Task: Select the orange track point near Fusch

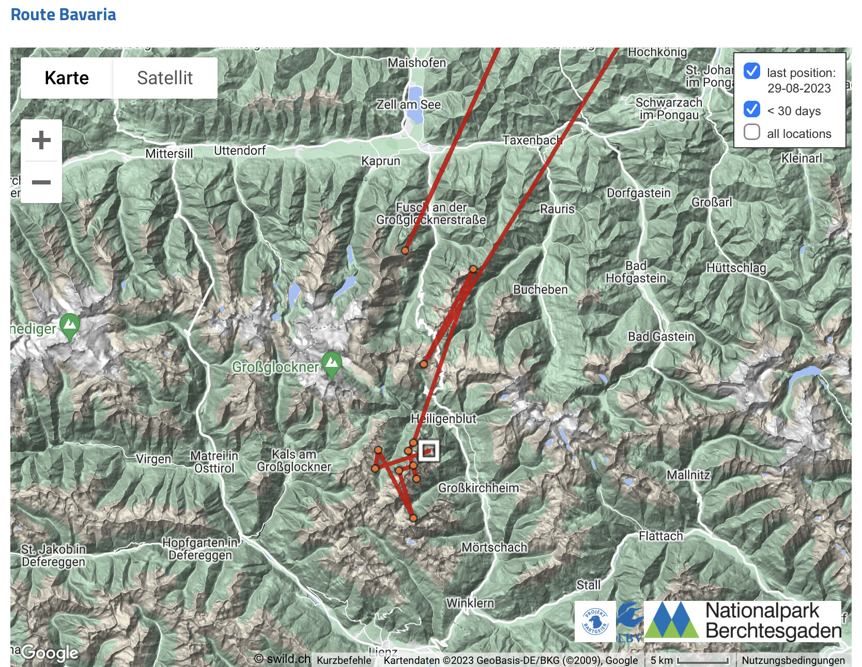Action: click(405, 251)
